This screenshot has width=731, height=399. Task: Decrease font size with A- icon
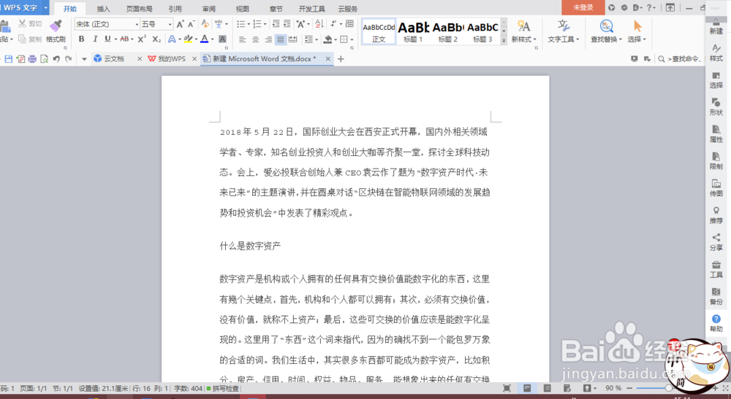coord(191,24)
